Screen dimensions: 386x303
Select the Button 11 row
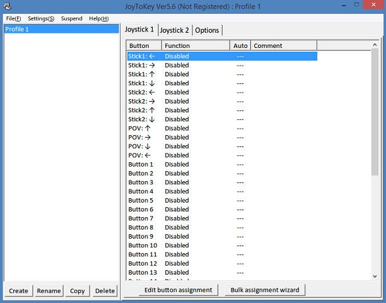click(x=222, y=254)
